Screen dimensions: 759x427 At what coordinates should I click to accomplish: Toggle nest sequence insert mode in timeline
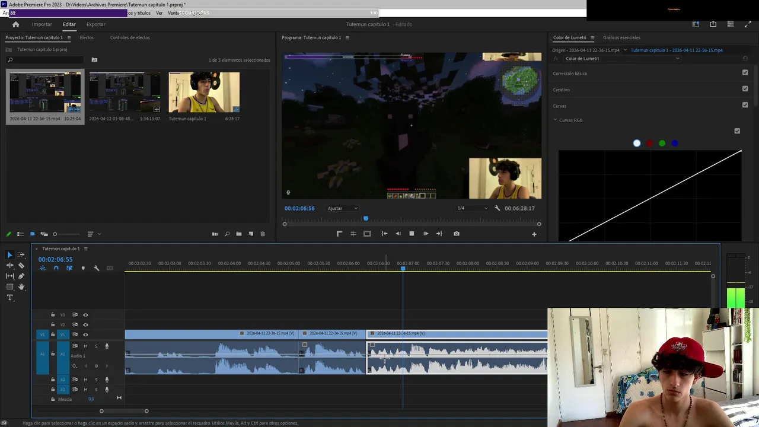(x=42, y=268)
